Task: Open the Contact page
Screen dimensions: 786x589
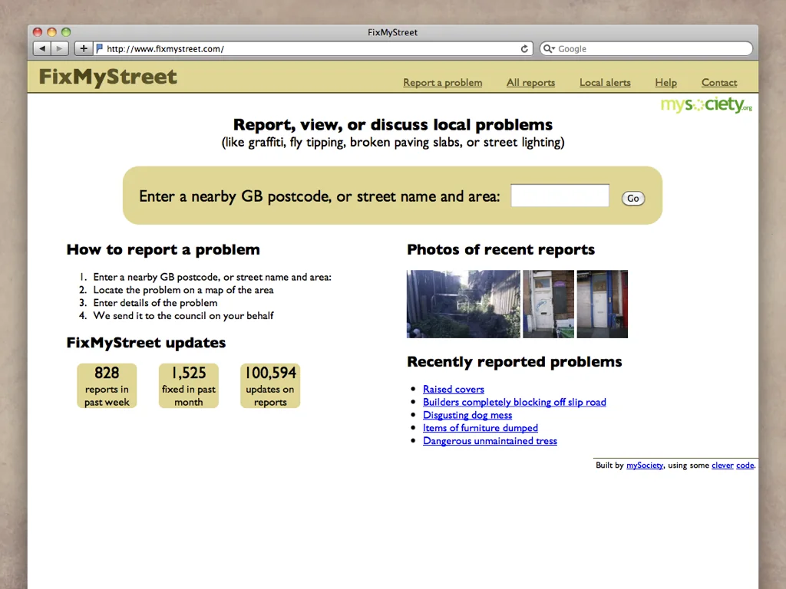Action: [x=718, y=83]
